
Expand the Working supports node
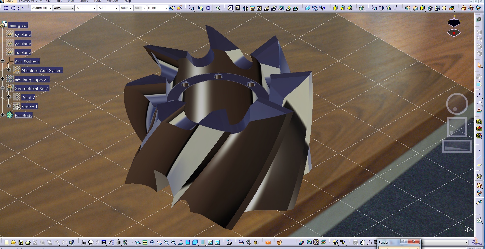[x=2, y=79]
